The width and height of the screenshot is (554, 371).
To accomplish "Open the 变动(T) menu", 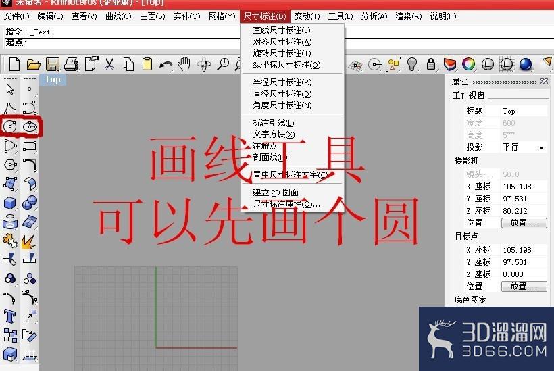I will coord(307,16).
